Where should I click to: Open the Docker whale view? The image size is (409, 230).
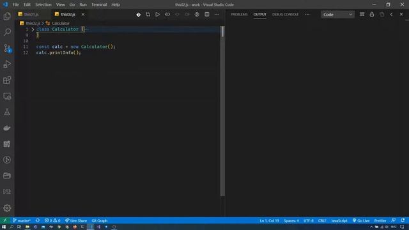7,128
